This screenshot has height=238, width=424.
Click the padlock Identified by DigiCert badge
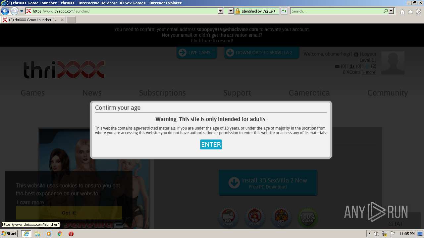pos(257,11)
